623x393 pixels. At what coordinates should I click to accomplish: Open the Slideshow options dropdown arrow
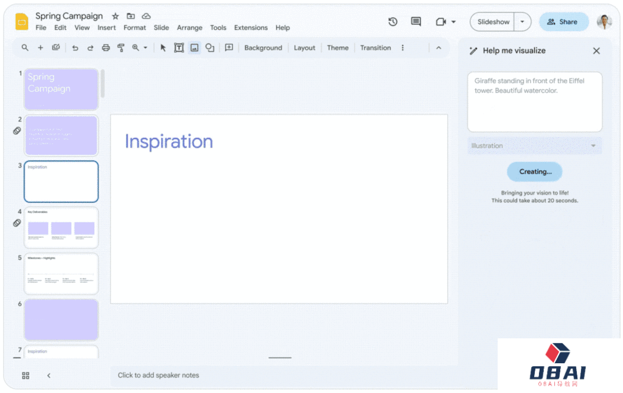[522, 22]
